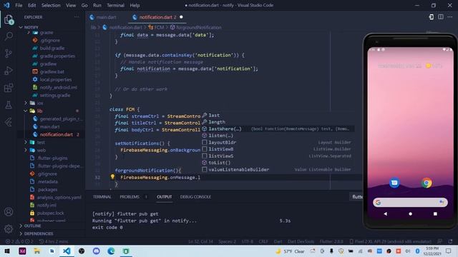
Task: Click the CRLF line ending status item
Action: point(263,241)
